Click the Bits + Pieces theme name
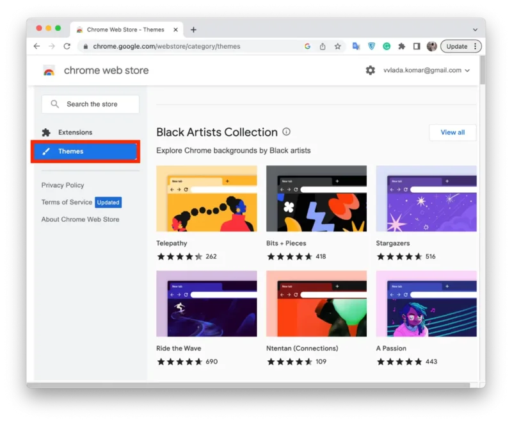 (286, 243)
